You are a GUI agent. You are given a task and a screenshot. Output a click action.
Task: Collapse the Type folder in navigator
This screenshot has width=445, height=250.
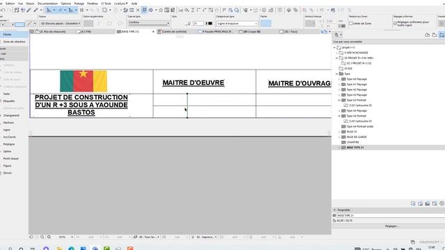pyautogui.click(x=337, y=74)
